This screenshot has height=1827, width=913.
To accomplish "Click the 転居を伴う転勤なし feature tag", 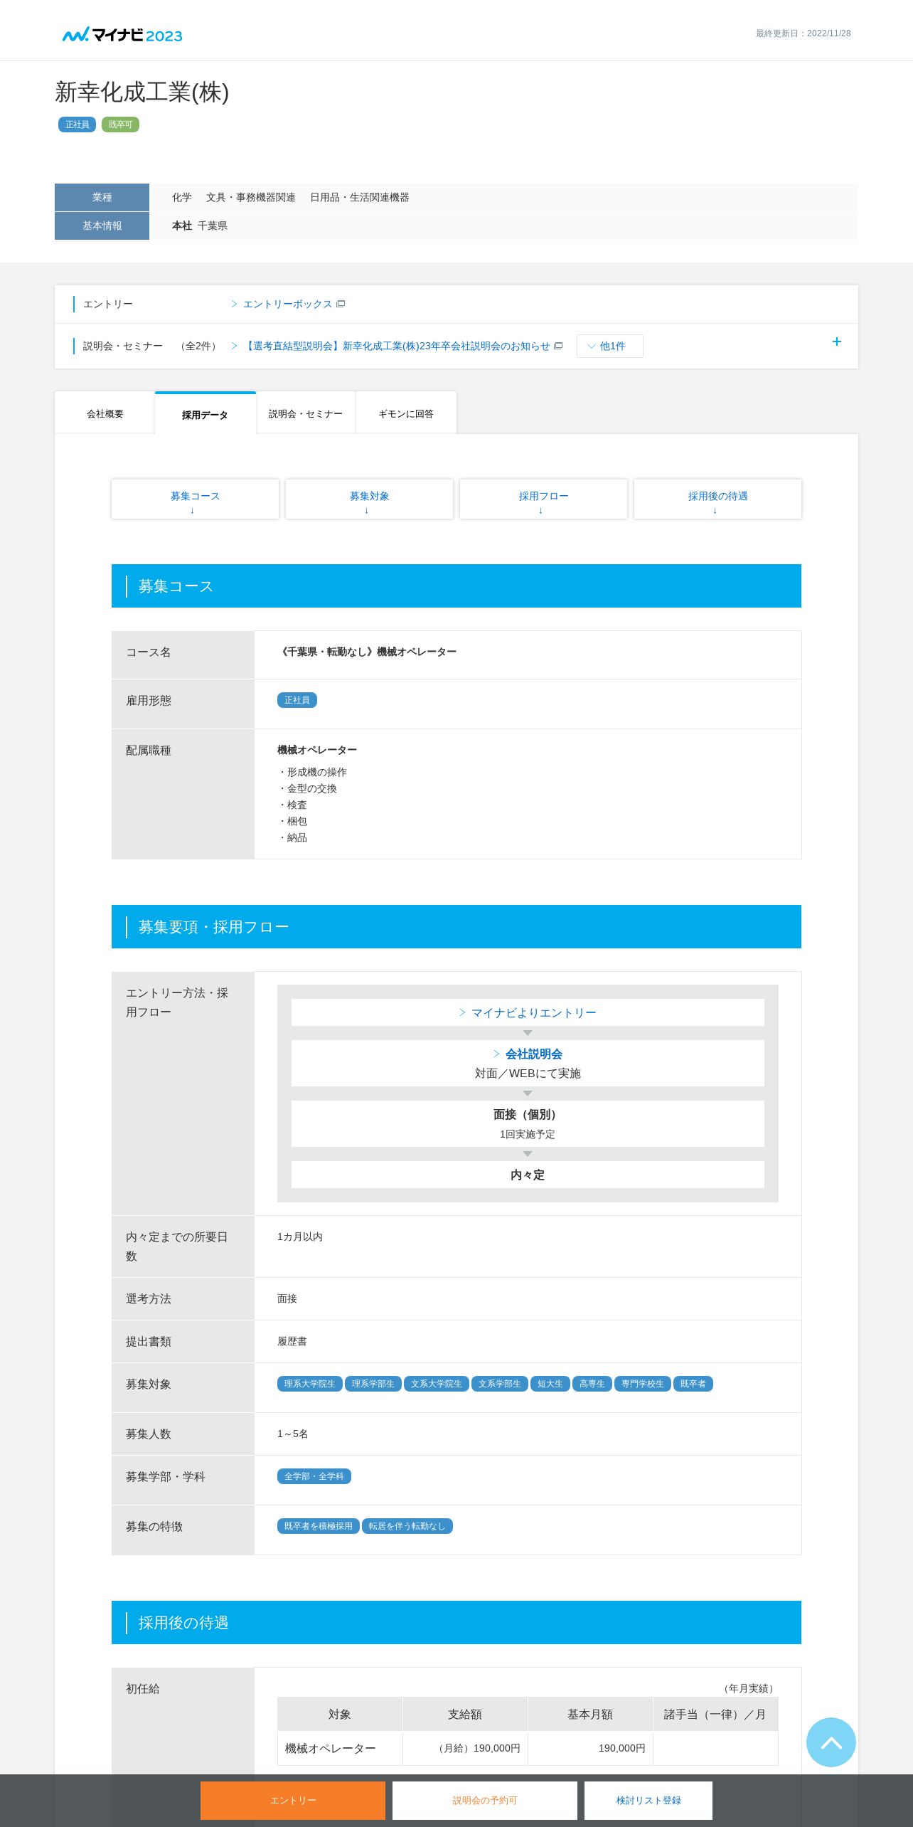I will tap(407, 1526).
